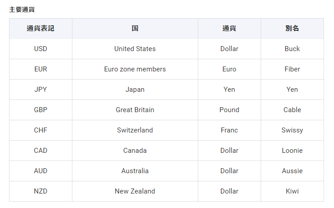The height and width of the screenshot is (208, 334).
Task: Click the CAD currency code
Action: 40,151
